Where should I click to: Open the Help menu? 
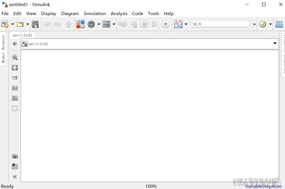[x=169, y=14]
